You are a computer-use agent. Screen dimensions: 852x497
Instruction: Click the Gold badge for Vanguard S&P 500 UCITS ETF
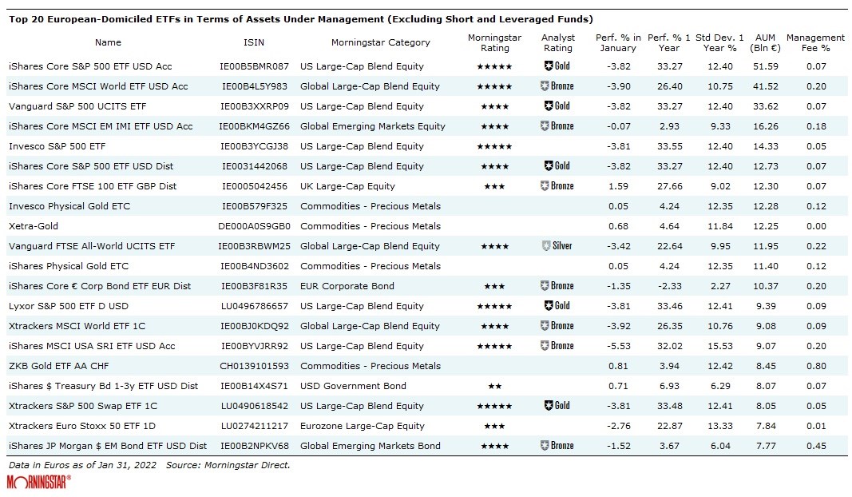557,106
